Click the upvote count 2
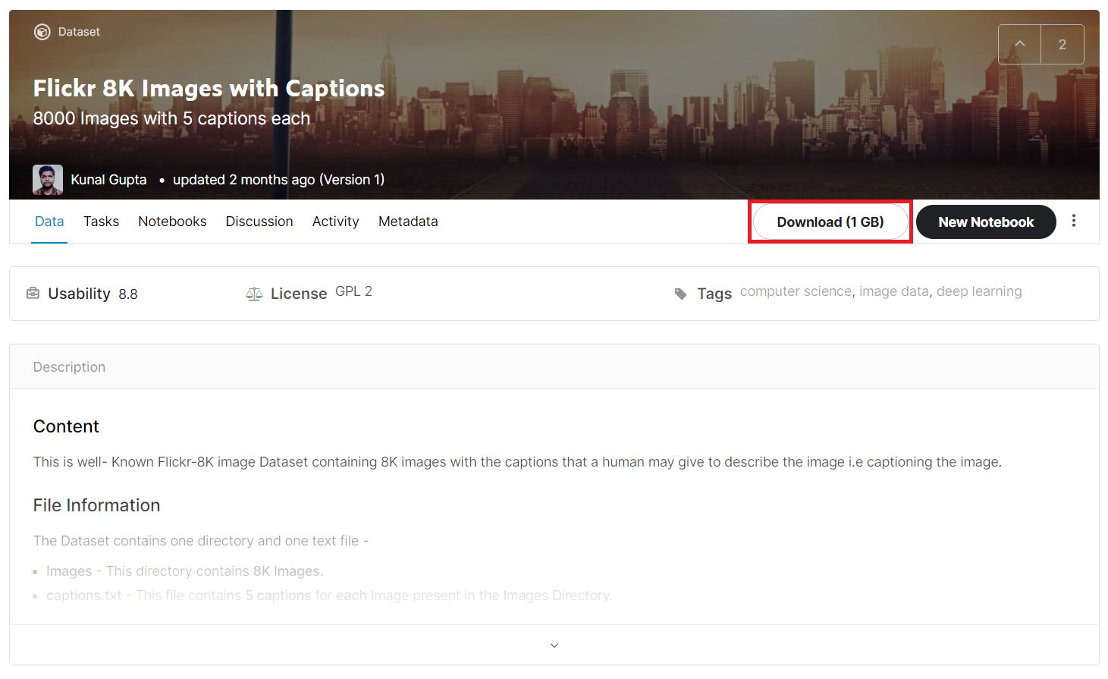The width and height of the screenshot is (1108, 679). click(1062, 44)
